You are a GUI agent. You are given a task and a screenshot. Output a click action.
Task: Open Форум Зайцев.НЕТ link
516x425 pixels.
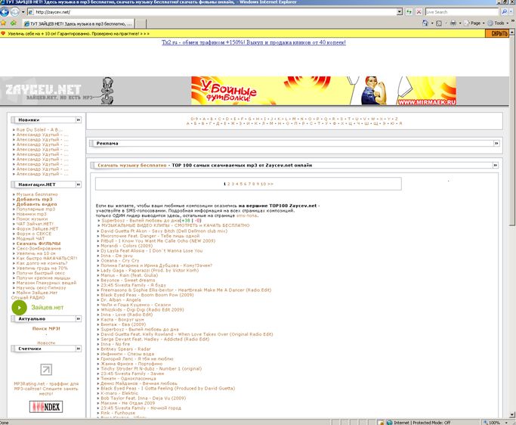(x=37, y=228)
